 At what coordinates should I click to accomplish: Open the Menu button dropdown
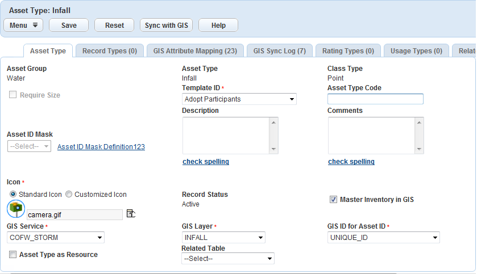click(23, 25)
